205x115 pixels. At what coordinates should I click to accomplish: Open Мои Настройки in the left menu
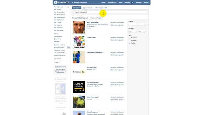[x=59, y=30]
